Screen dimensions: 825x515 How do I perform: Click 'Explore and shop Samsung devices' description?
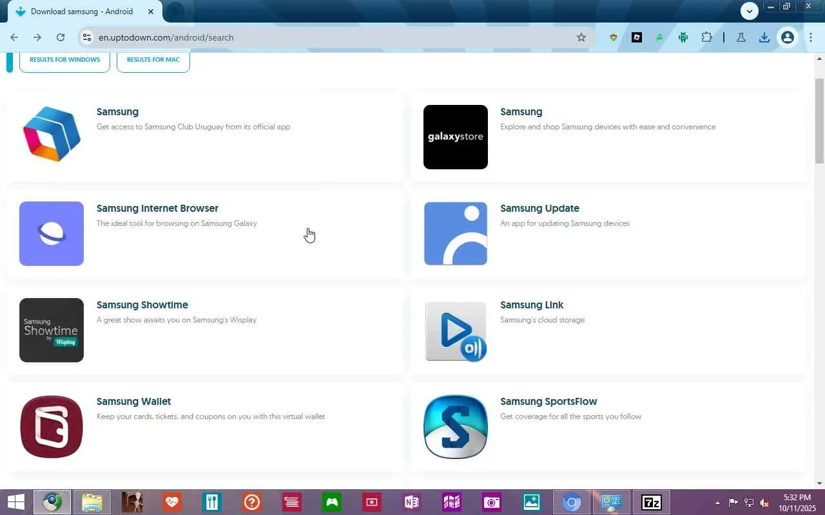[608, 127]
